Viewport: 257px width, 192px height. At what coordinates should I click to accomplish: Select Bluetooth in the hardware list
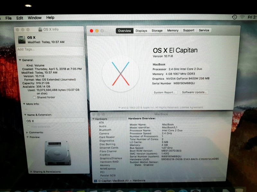105,130
